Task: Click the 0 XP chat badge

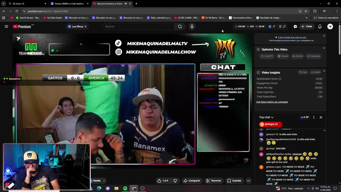Action: pos(305,117)
